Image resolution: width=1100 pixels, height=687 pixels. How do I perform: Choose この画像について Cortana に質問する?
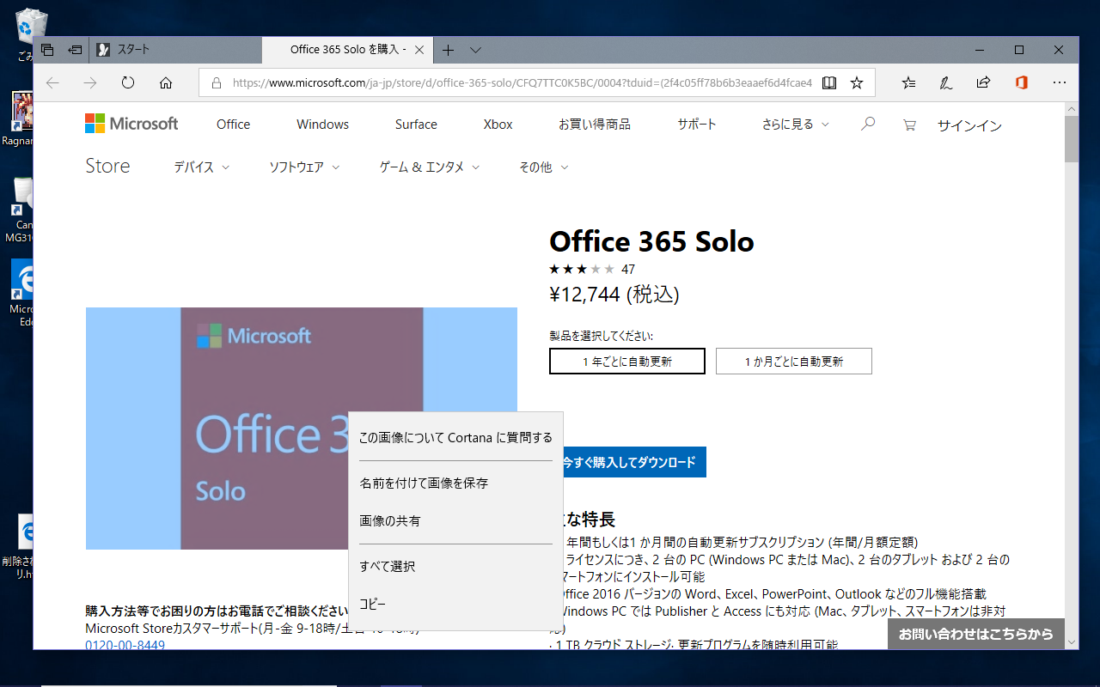pos(455,438)
